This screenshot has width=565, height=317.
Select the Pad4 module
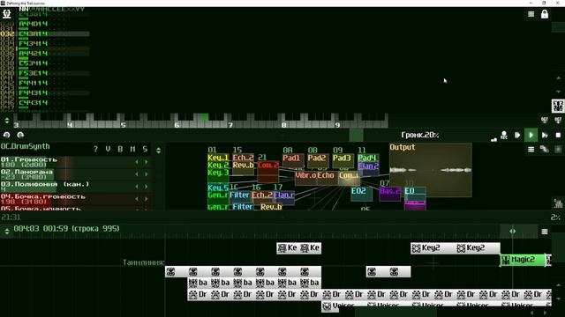368,158
